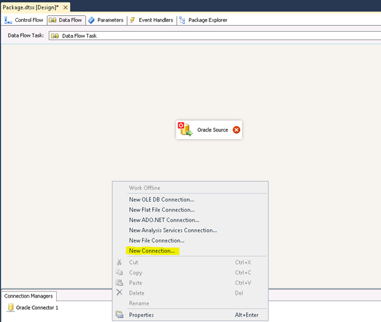Click the Rename menu entry

click(191, 303)
